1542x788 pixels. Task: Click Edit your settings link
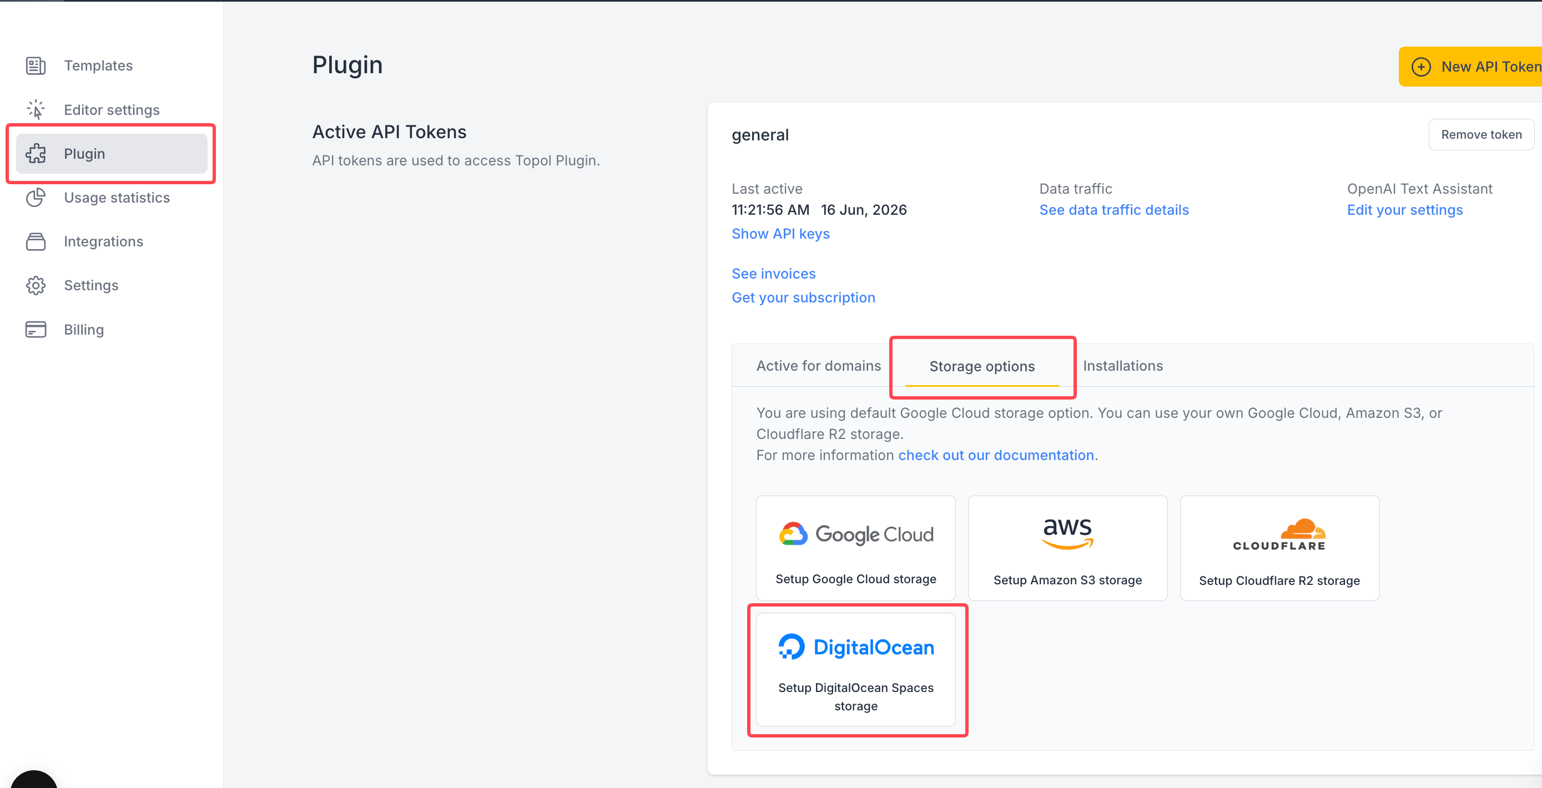tap(1404, 209)
